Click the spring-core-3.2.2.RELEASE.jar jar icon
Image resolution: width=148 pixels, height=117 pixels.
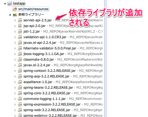click(20, 93)
